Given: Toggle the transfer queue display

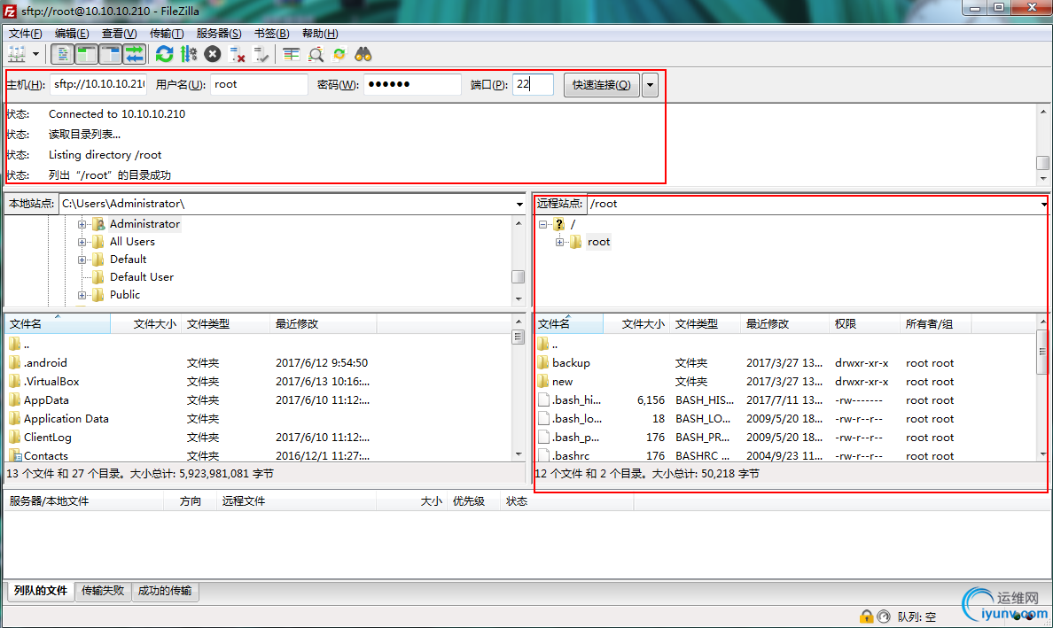Looking at the screenshot, I should (135, 54).
